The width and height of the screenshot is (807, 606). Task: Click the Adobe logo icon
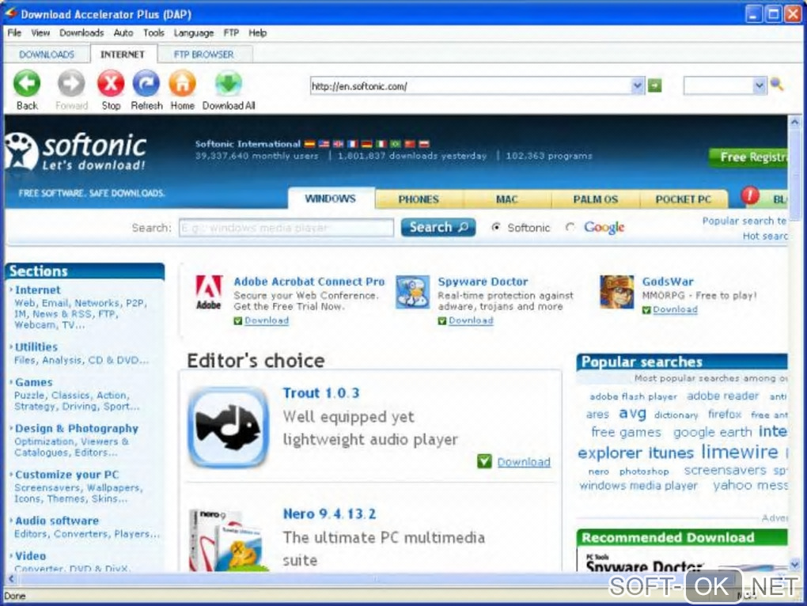pos(208,292)
